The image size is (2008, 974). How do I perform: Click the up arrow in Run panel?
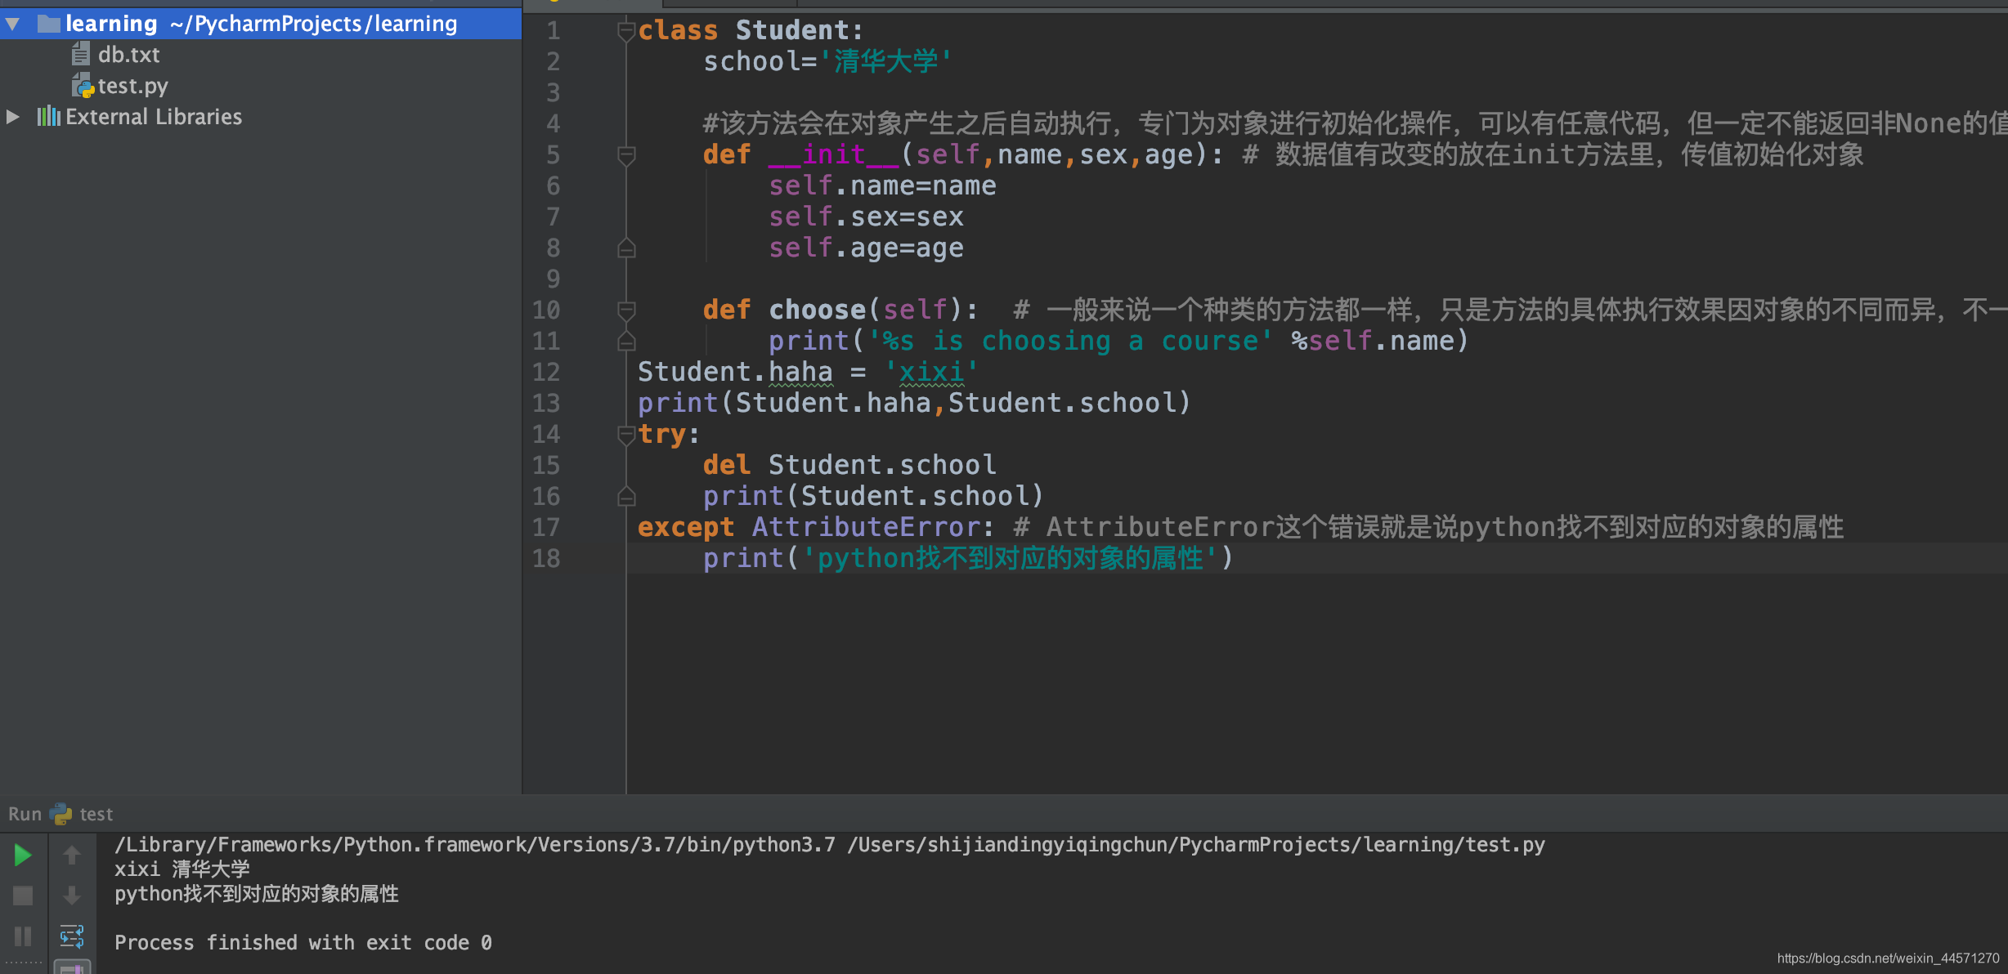click(x=72, y=856)
